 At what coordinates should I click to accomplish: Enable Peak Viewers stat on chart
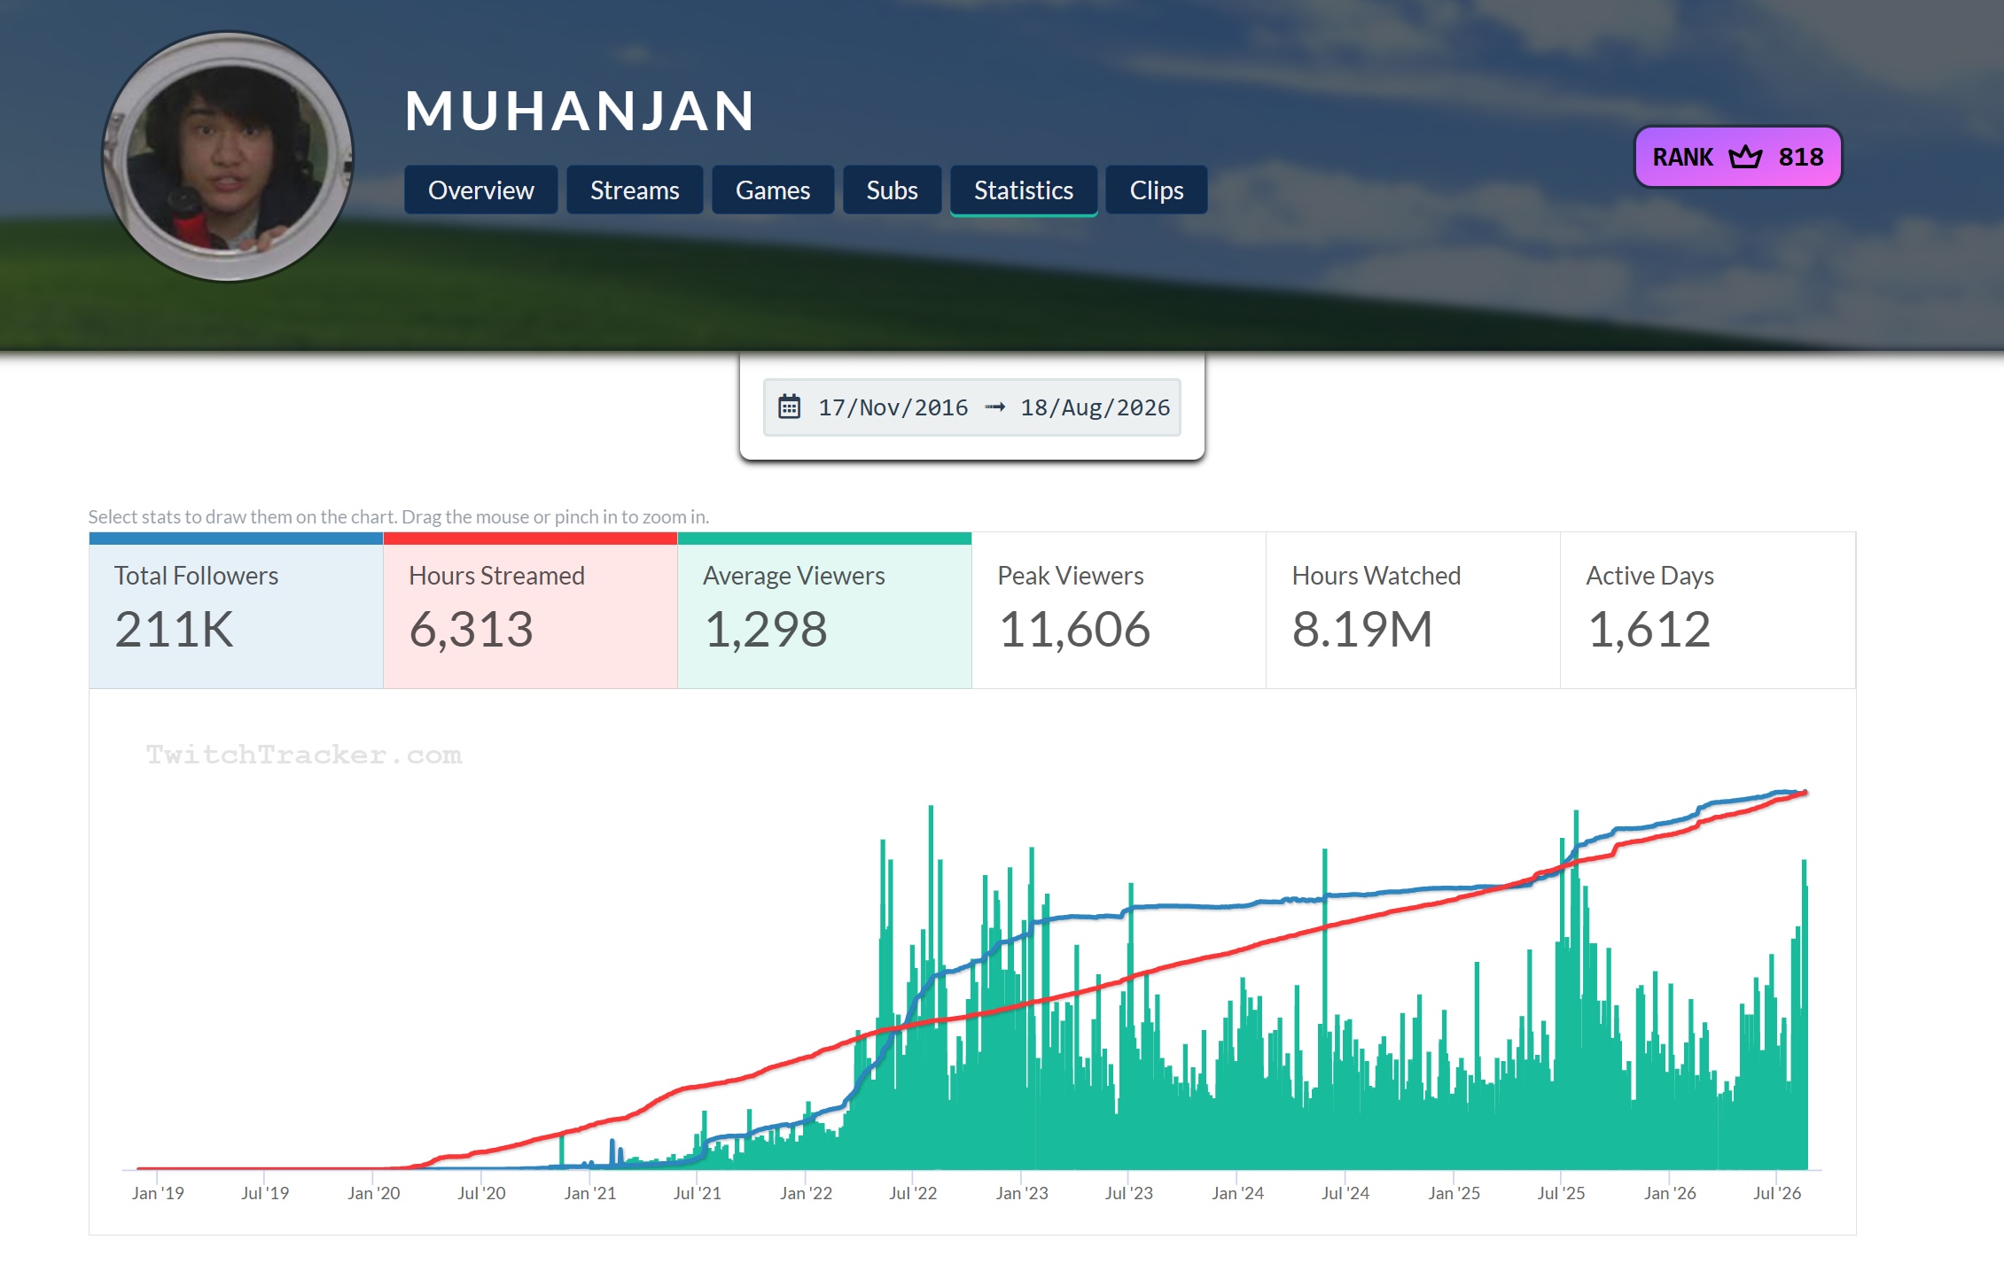tap(1119, 610)
